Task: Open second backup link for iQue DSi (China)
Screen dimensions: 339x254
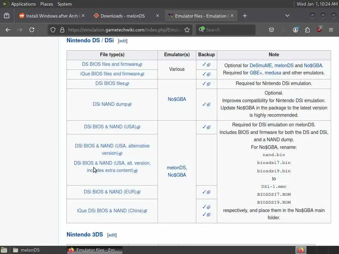Action: coord(206,214)
